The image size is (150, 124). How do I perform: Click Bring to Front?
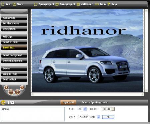coord(14,74)
